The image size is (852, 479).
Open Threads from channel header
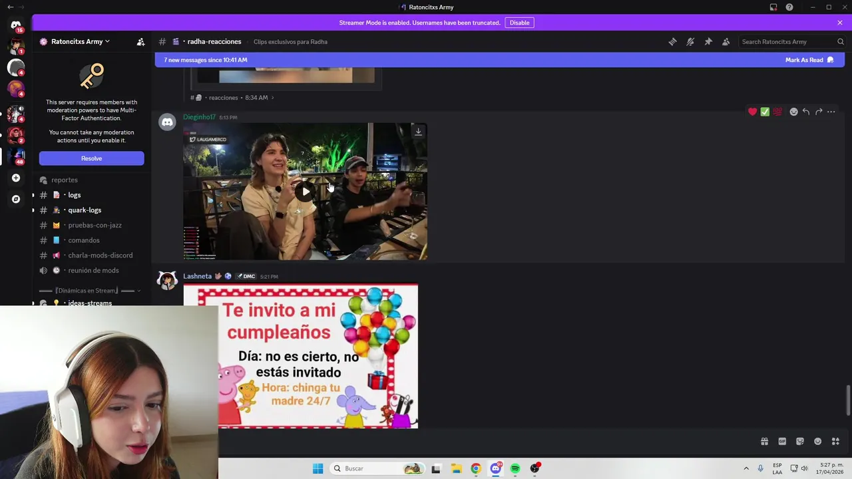672,41
